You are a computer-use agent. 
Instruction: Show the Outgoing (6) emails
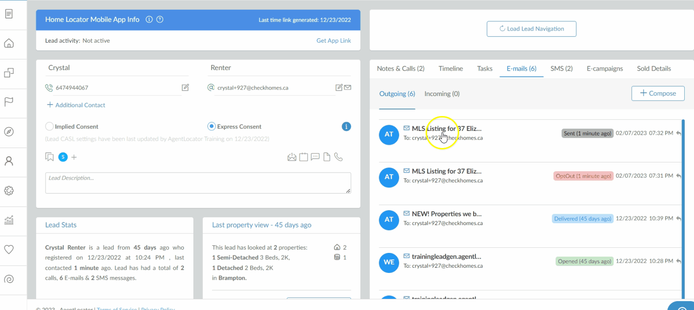[397, 94]
